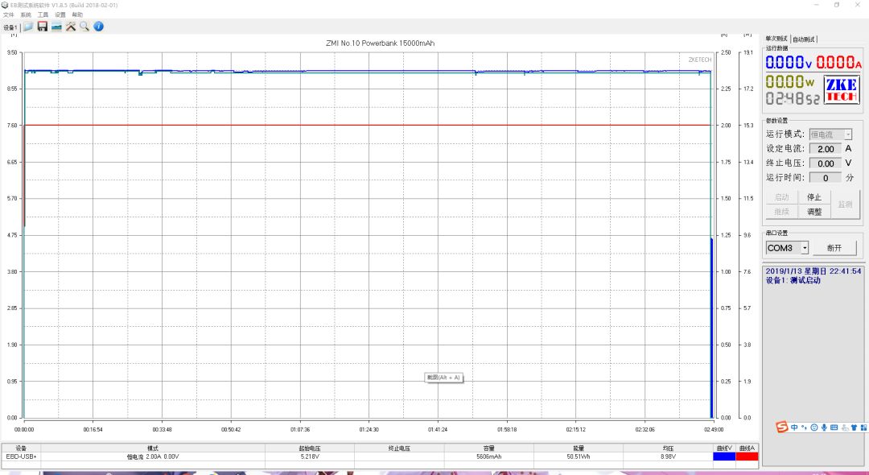Click the 50.51Wh energy cell
This screenshot has width=869, height=475.
click(578, 456)
